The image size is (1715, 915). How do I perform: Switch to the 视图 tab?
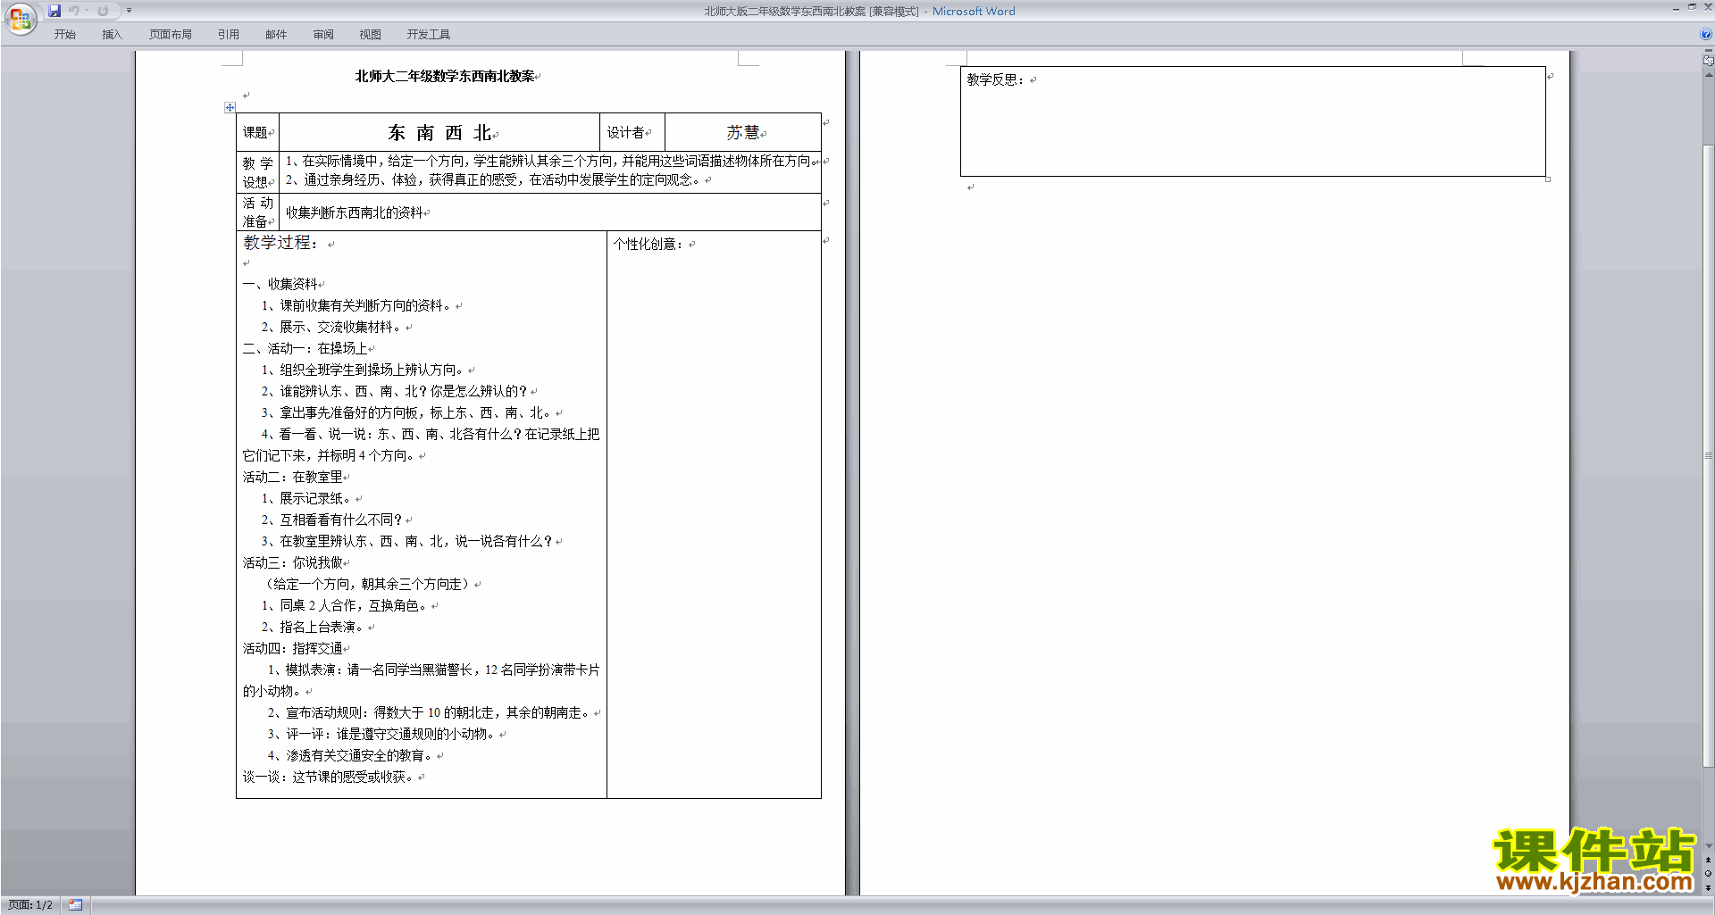371,35
